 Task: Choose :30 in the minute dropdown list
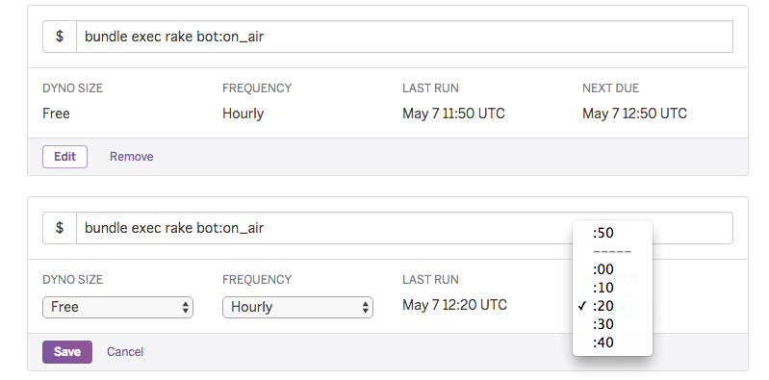click(x=612, y=324)
